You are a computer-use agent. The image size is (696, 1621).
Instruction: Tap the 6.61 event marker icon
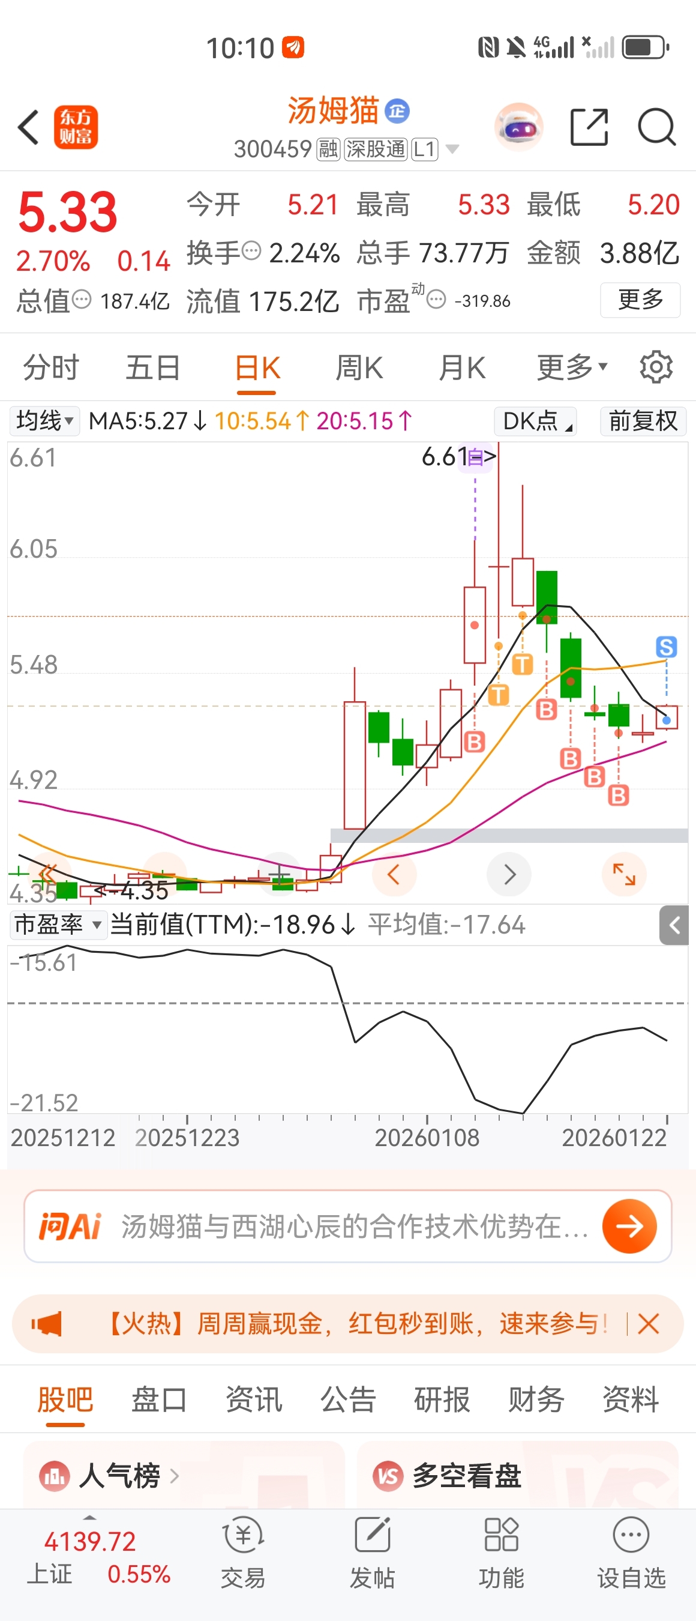475,457
